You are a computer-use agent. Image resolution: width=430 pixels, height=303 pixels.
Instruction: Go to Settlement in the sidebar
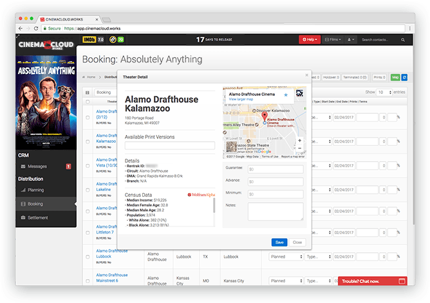[37, 218]
